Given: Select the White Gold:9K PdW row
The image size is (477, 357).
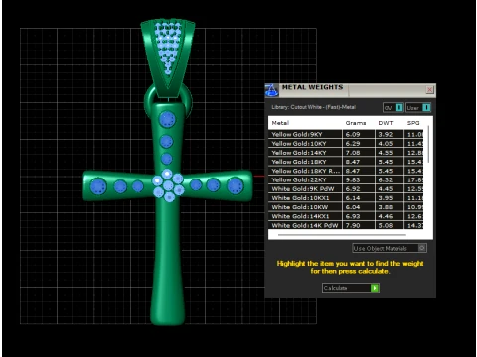Looking at the screenshot, I should click(346, 189).
